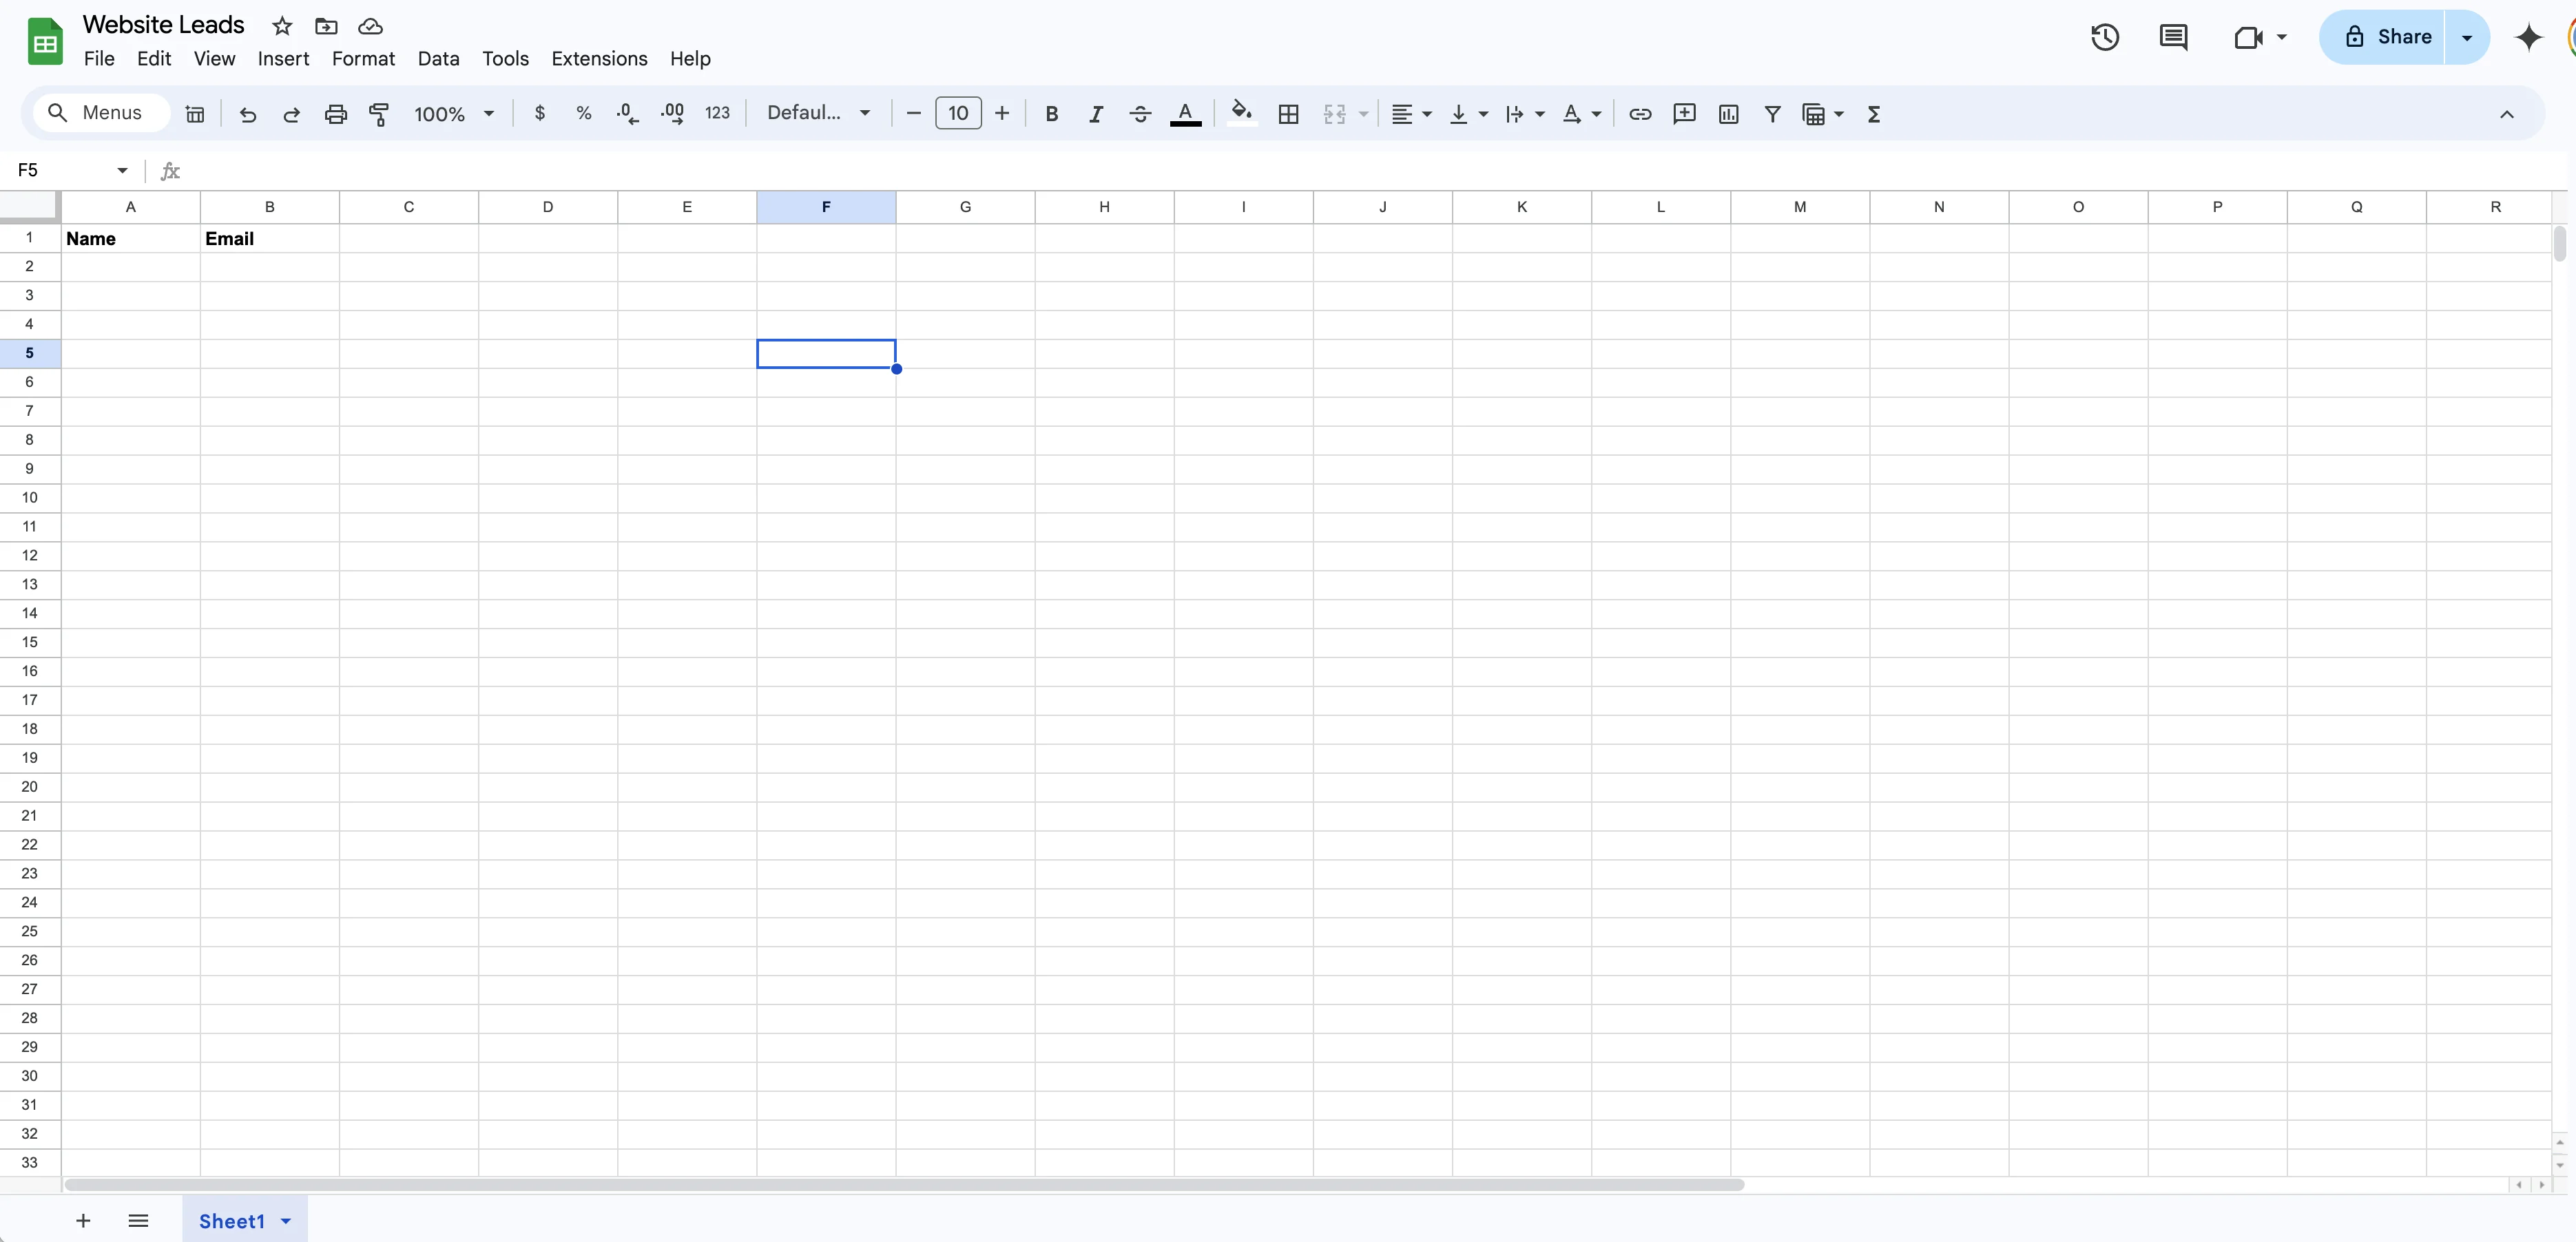The width and height of the screenshot is (2576, 1242).
Task: Select the paint format tool
Action: coord(379,114)
